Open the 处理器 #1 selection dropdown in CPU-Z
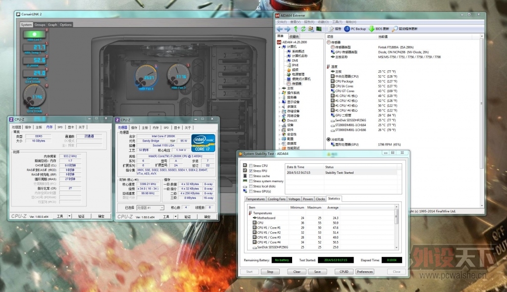The image size is (507, 292). click(150, 207)
